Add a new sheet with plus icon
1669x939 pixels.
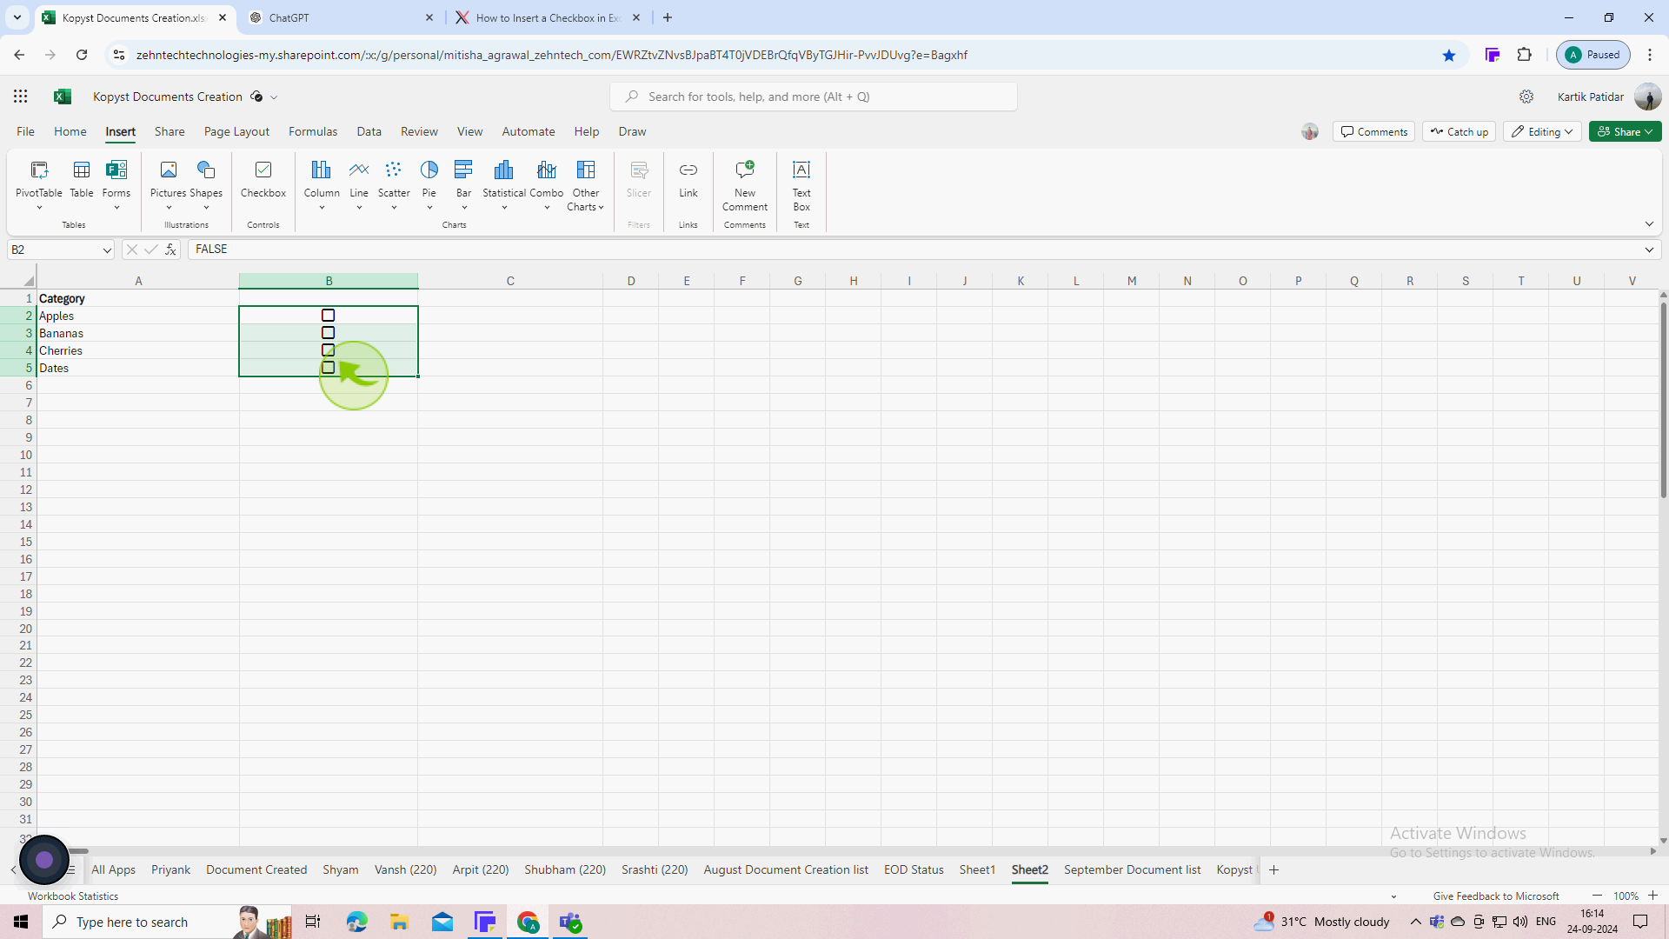coord(1274,869)
